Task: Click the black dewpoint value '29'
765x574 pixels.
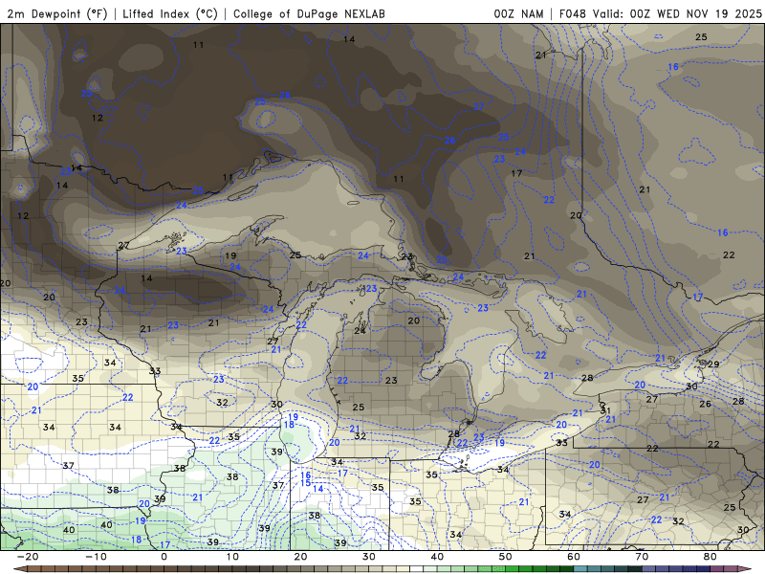Action: 713,364
